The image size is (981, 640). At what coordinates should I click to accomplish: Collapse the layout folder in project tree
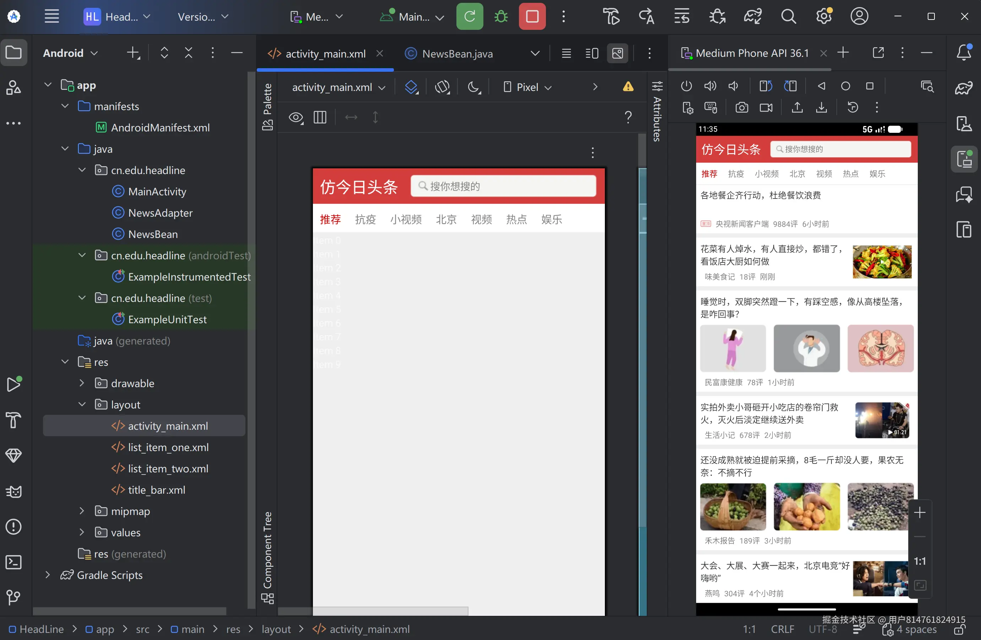[x=82, y=404]
